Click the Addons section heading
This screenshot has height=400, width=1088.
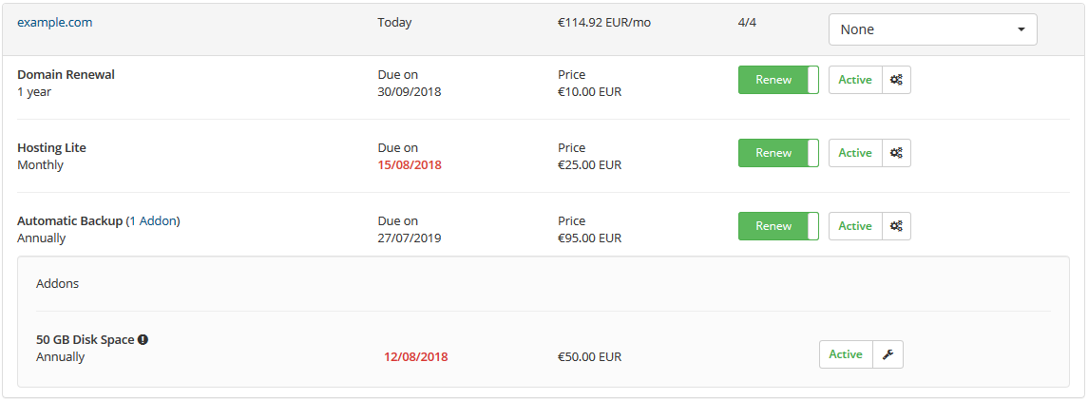[58, 283]
